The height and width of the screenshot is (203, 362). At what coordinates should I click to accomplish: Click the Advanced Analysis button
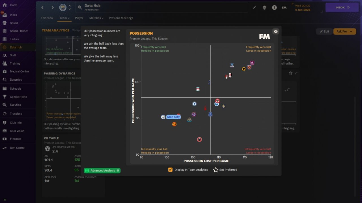[102, 171]
